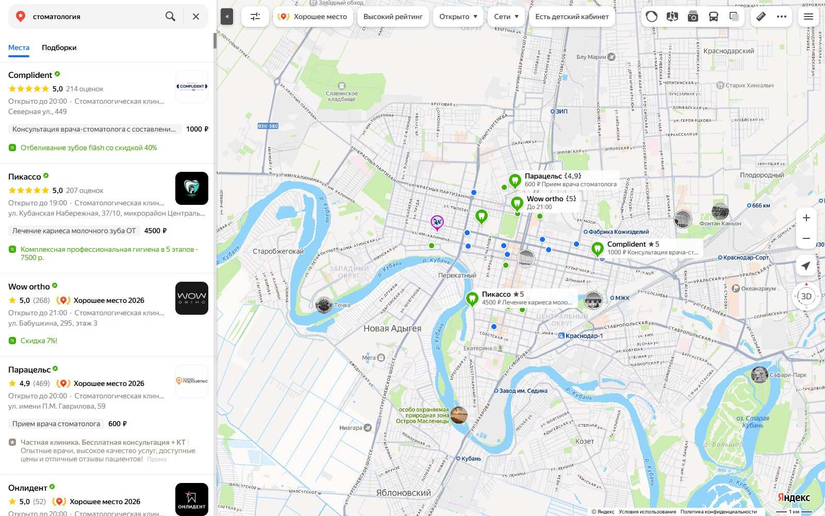825x516 pixels.
Task: Click Wow ortho Хорошее место 2026 badge
Action: pos(101,300)
